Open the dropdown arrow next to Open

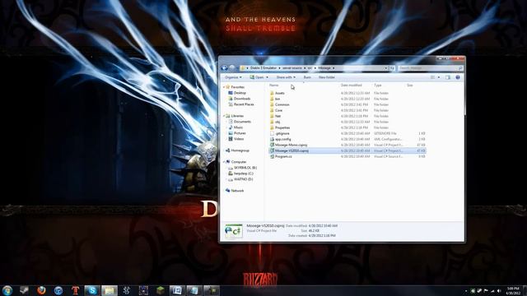(x=267, y=77)
